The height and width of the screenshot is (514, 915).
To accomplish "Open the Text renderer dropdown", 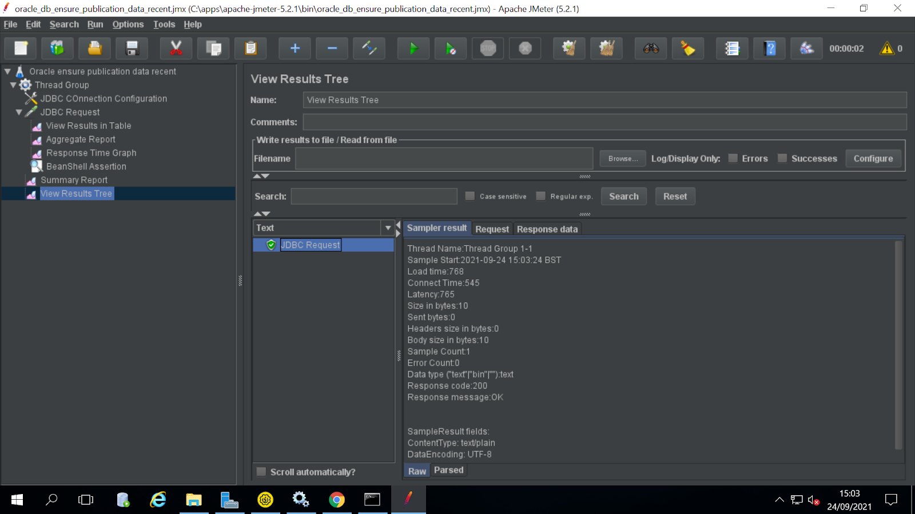I will 388,228.
